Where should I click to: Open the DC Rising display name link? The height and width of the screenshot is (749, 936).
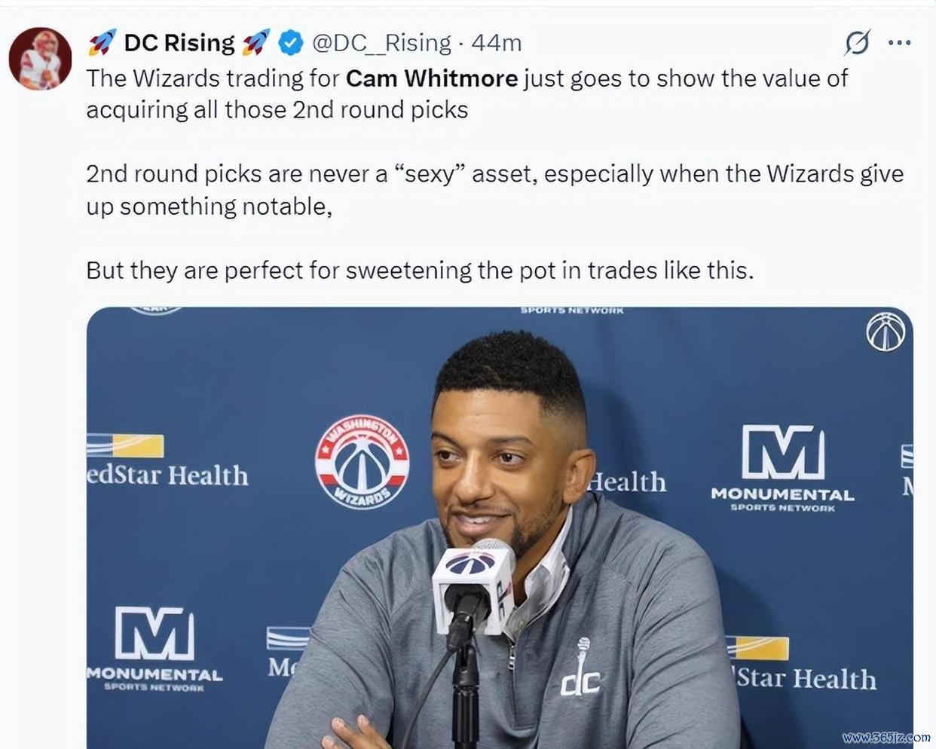(179, 43)
